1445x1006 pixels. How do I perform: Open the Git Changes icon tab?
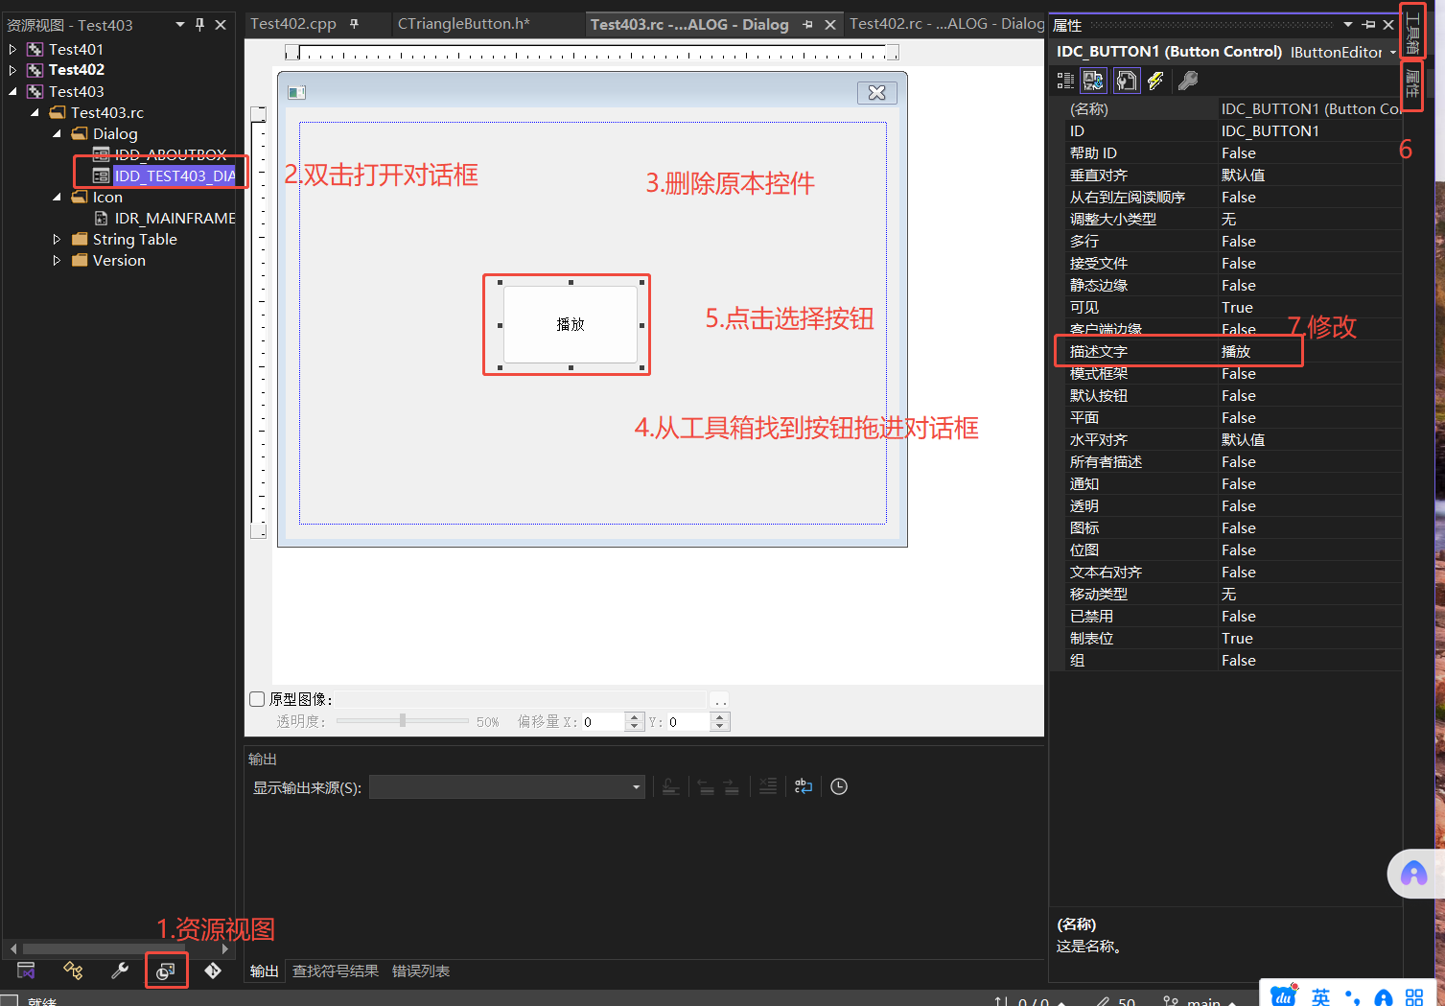point(213,971)
